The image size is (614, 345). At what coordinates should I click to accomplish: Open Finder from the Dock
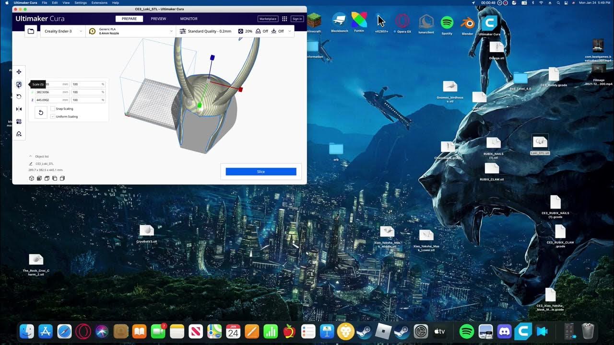(x=27, y=331)
